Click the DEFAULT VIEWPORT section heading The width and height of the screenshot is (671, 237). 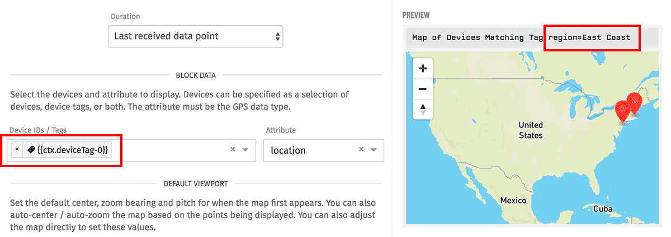pyautogui.click(x=196, y=183)
